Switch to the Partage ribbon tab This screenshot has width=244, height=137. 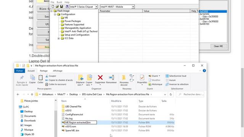tap(43, 71)
